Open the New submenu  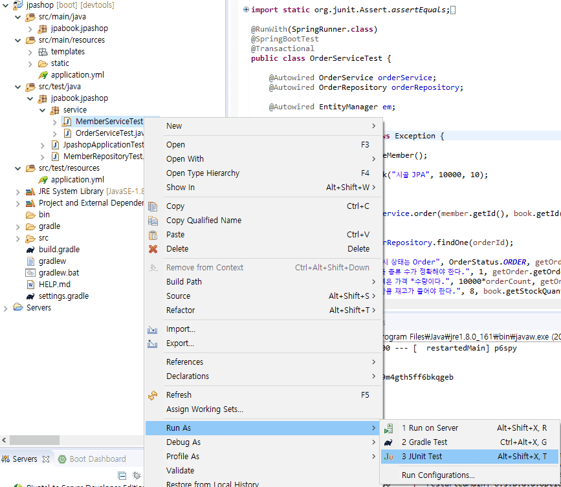(263, 126)
